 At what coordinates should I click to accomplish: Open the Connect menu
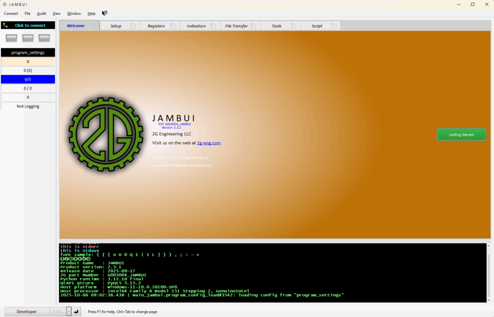point(11,13)
